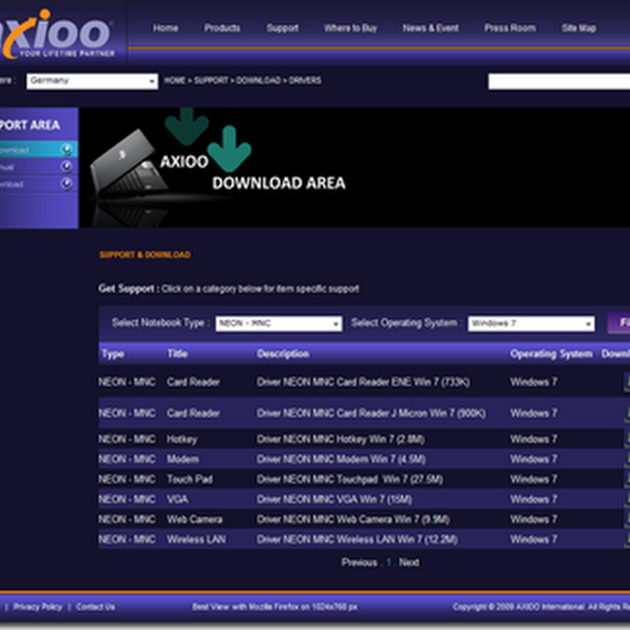Screen dimensions: 630x630
Task: Select page 1 in pagination
Action: tap(388, 562)
